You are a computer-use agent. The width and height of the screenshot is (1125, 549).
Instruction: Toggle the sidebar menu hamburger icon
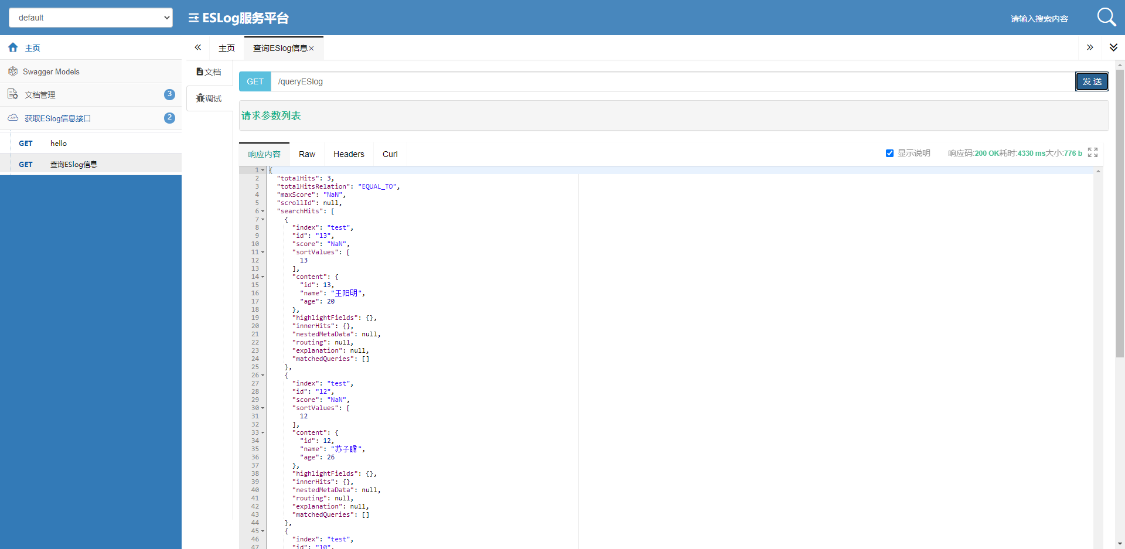(x=193, y=18)
